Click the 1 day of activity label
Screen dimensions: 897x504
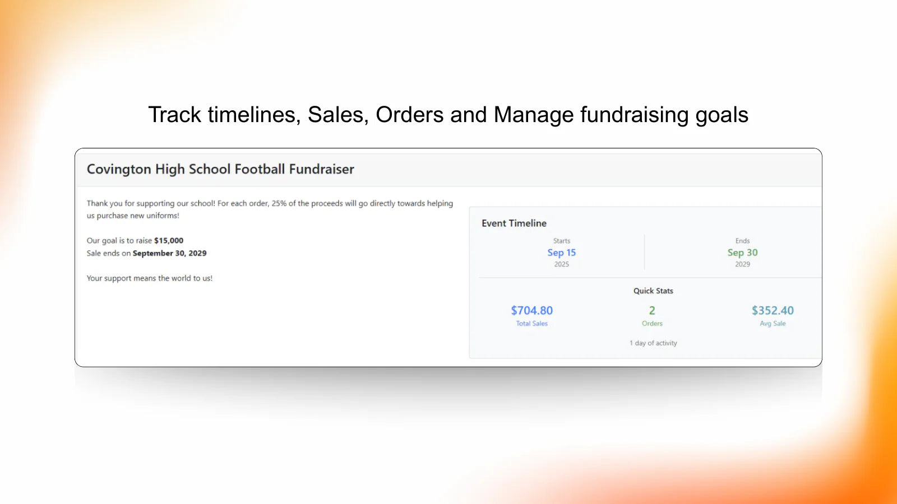[653, 343]
